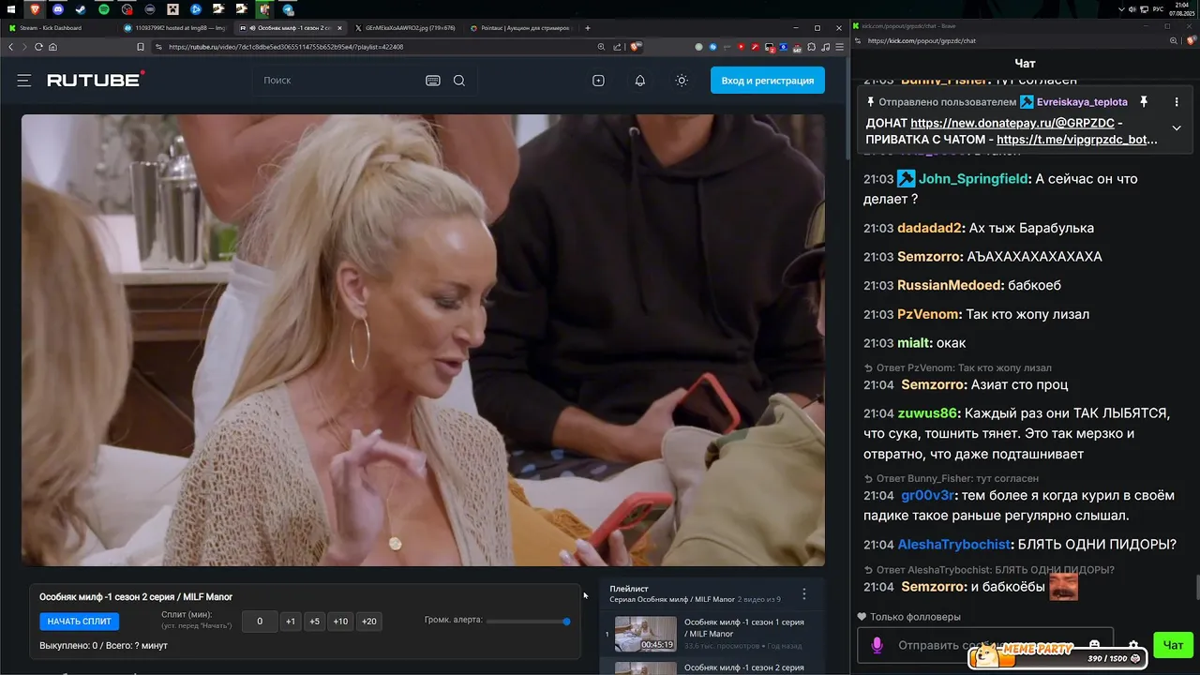Open a new browser tab
1200x675 pixels.
click(x=587, y=28)
